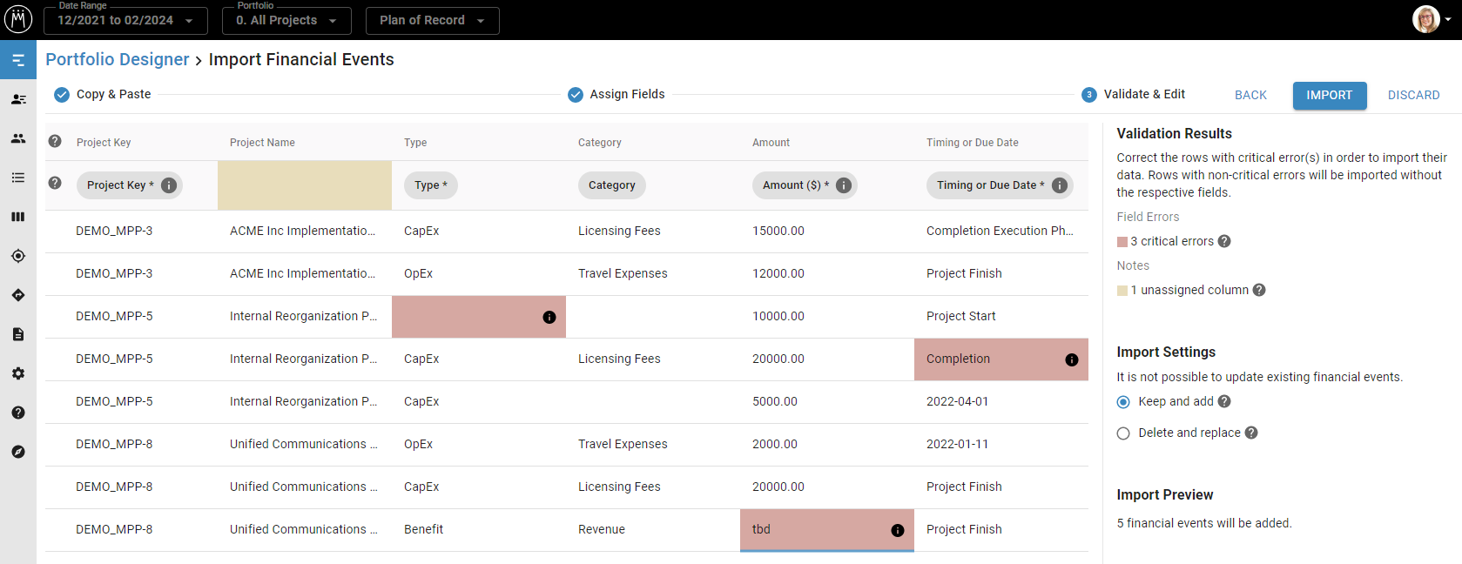Click help icon beside 3 critical errors

[x=1224, y=241]
